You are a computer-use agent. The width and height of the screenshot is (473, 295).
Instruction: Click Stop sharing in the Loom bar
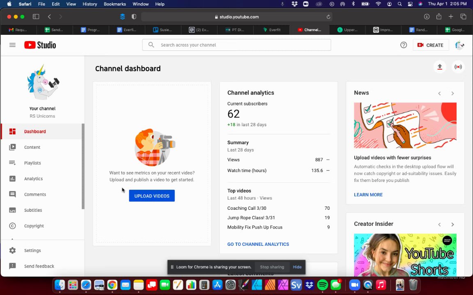[x=272, y=267]
